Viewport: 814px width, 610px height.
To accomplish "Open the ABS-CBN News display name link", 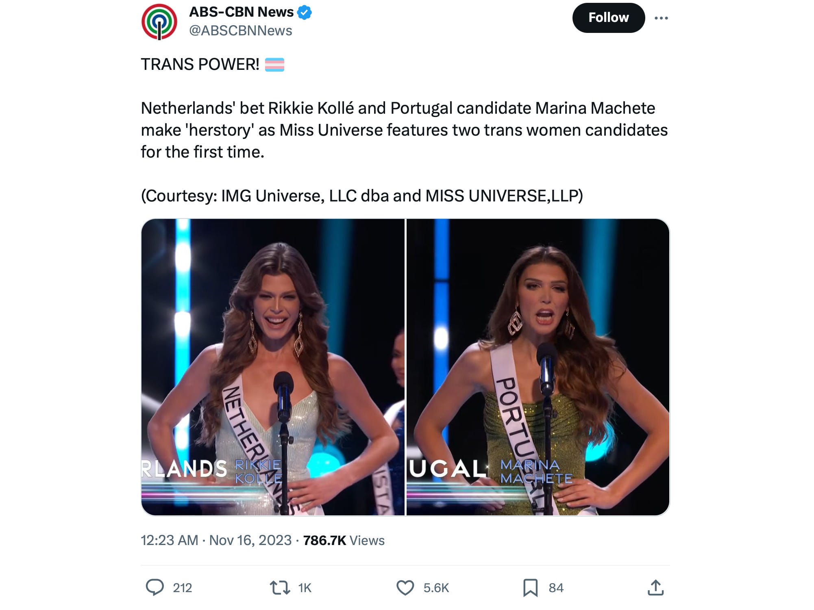I will click(241, 12).
